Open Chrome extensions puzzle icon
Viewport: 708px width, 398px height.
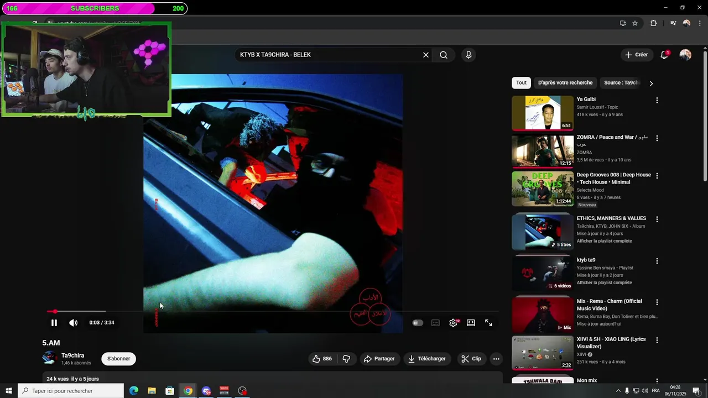coord(653,23)
